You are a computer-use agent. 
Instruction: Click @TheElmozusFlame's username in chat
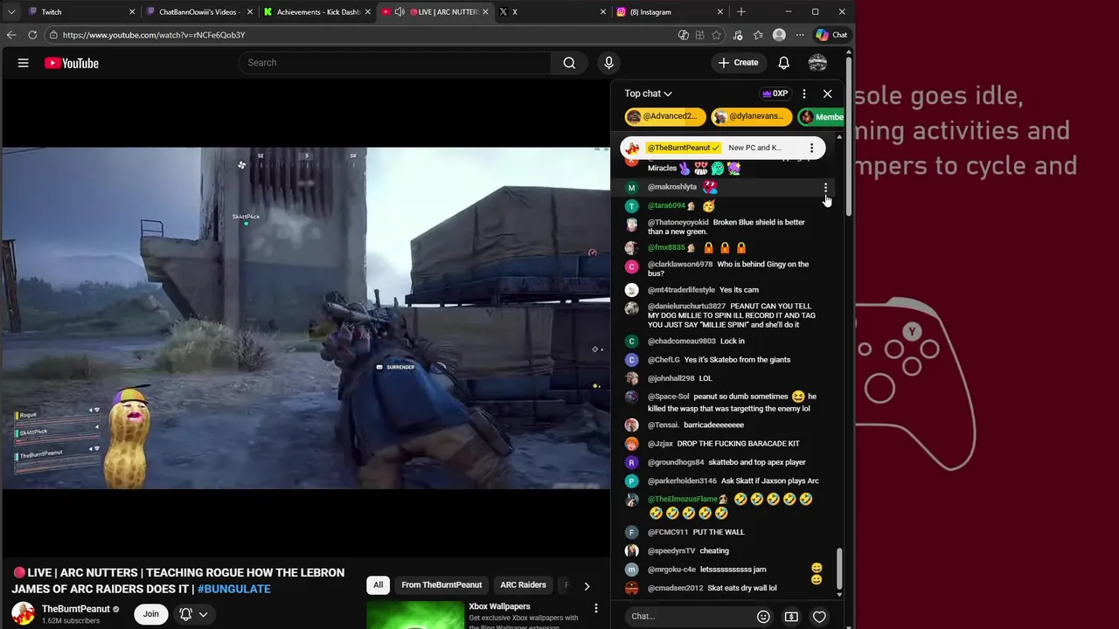click(x=683, y=500)
